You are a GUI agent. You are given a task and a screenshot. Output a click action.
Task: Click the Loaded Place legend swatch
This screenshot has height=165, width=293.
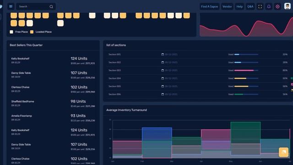point(32,32)
